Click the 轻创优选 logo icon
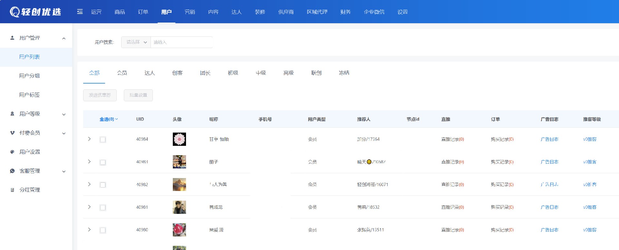 click(x=15, y=12)
